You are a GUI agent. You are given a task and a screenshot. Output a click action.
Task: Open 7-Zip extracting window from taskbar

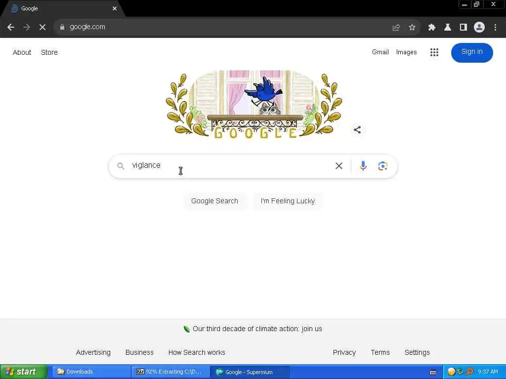[x=170, y=372]
